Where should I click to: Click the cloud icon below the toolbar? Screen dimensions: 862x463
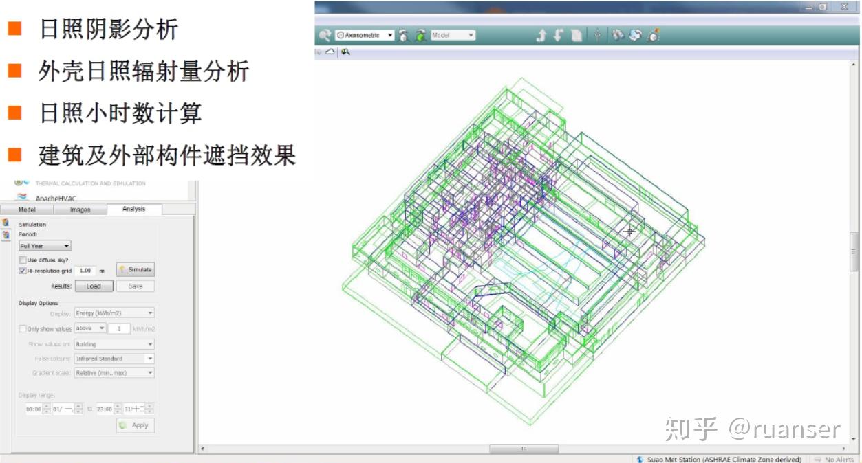point(330,51)
